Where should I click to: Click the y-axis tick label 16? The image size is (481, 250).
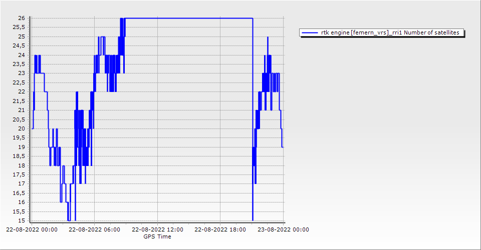pos(21,202)
